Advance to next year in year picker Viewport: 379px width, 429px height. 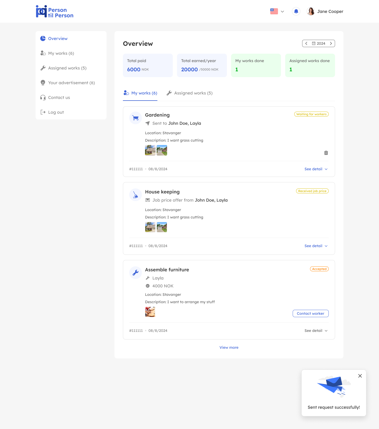331,43
